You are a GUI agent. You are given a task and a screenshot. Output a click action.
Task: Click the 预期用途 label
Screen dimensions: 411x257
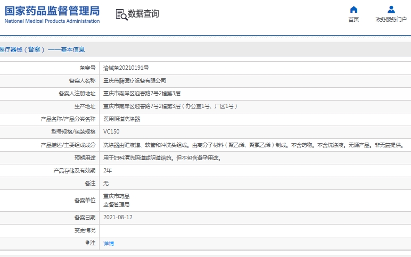85,157
